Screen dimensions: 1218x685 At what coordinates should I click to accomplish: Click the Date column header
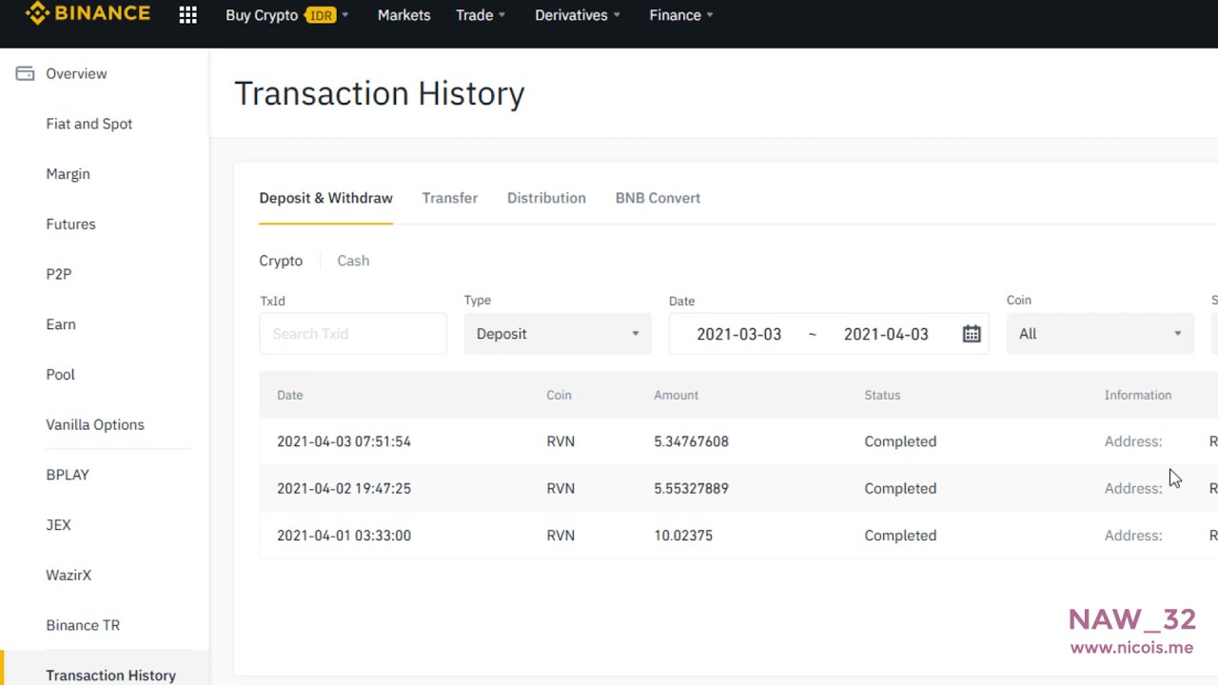pos(290,395)
